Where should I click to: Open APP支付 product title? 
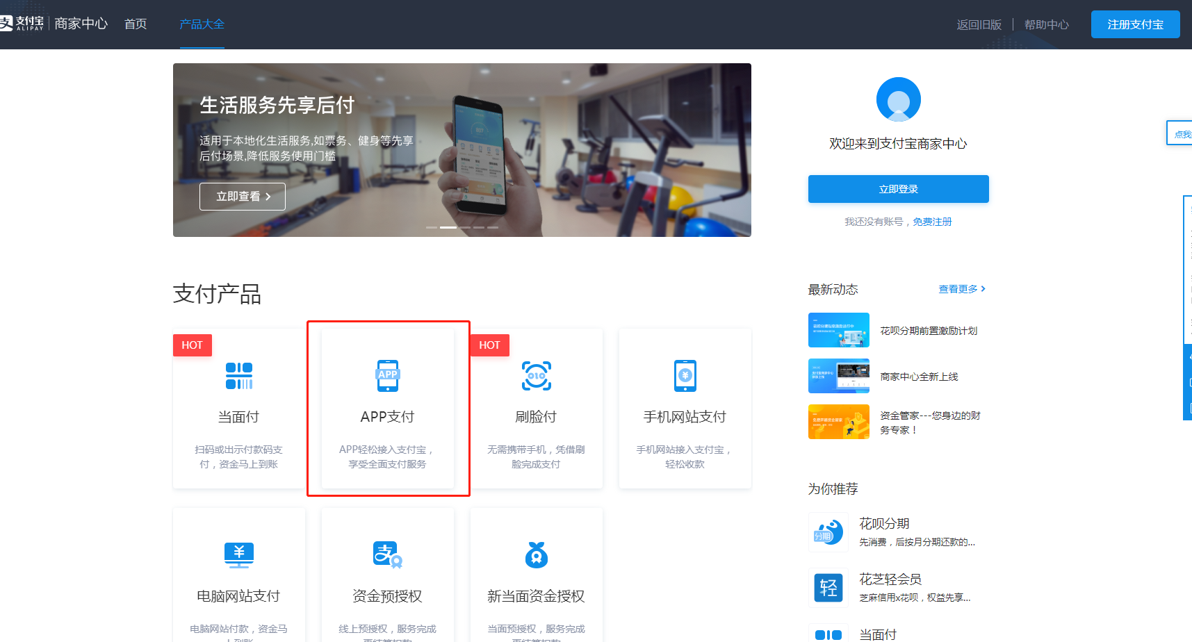[x=388, y=417]
